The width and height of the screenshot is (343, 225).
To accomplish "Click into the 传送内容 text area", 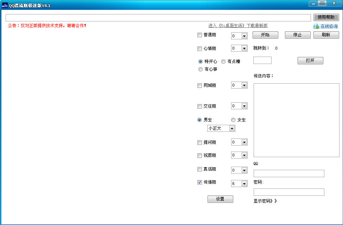I will 297,120.
